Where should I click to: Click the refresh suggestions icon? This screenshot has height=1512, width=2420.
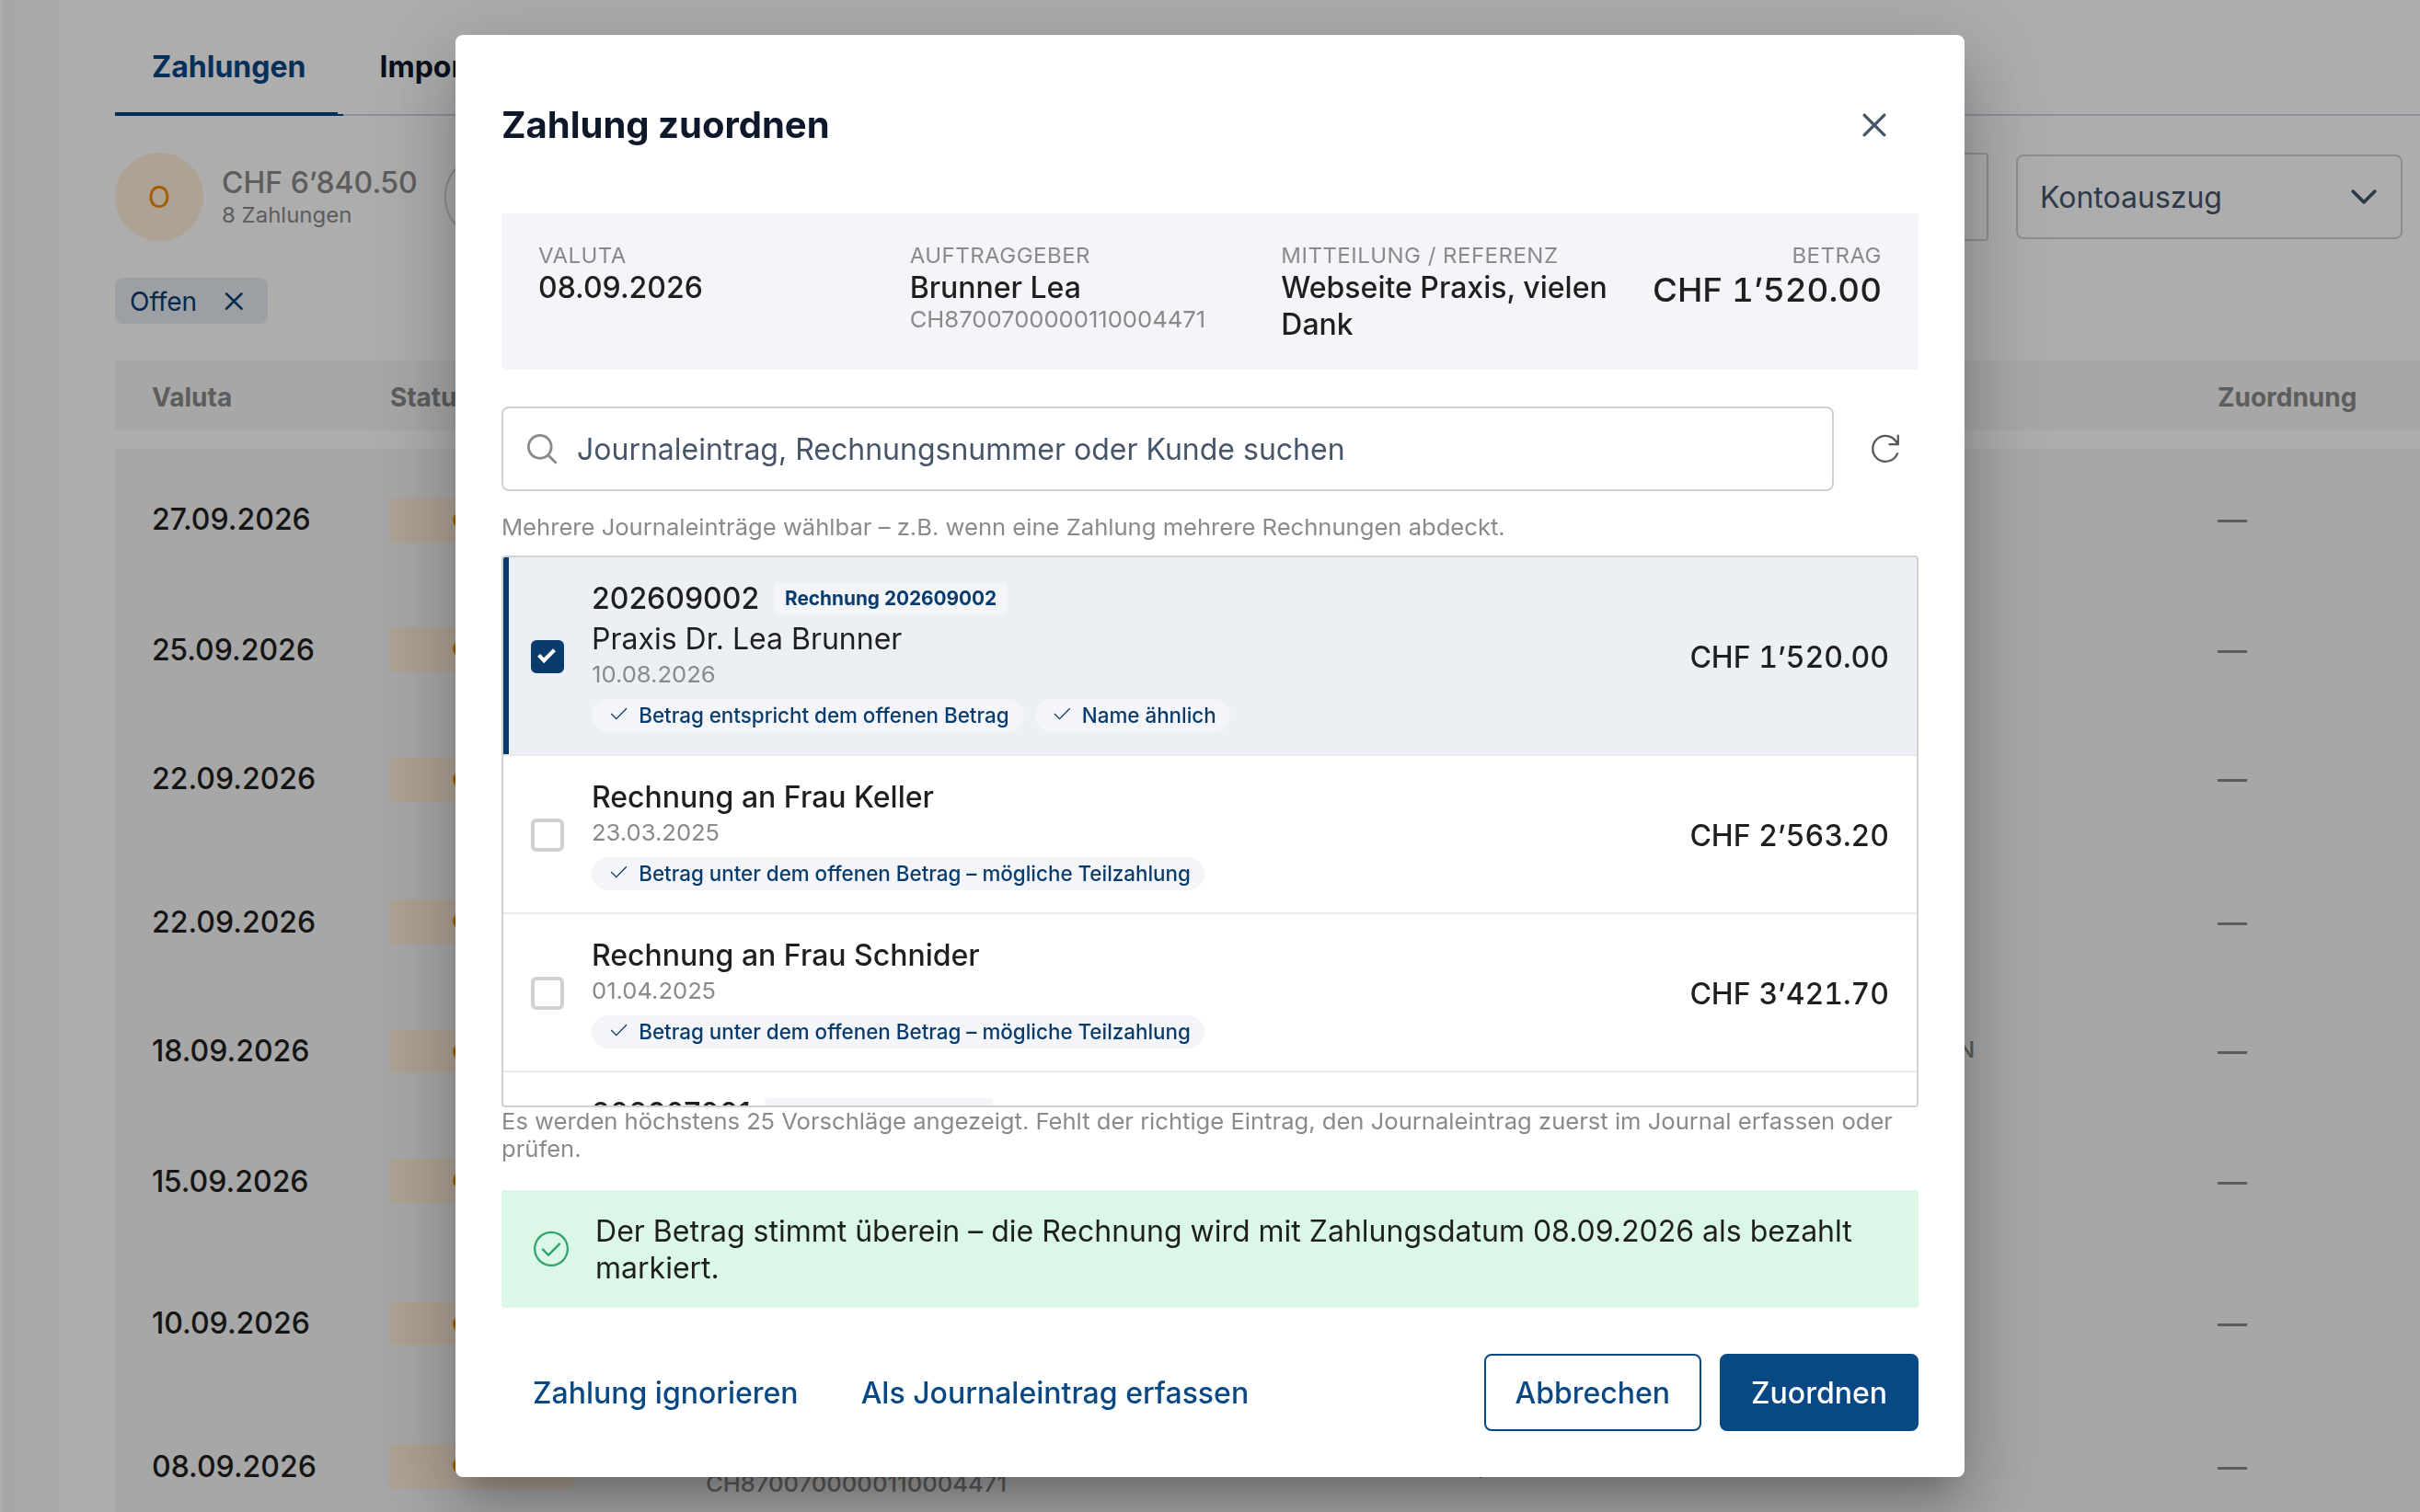point(1884,449)
